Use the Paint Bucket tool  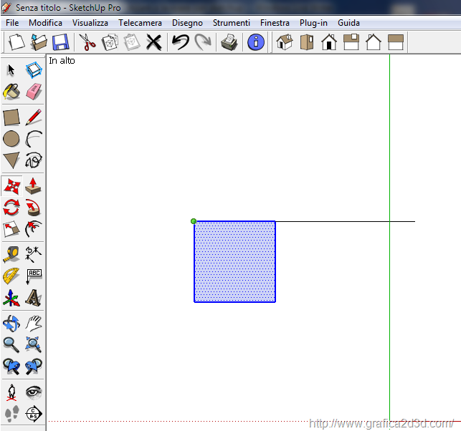pyautogui.click(x=11, y=92)
